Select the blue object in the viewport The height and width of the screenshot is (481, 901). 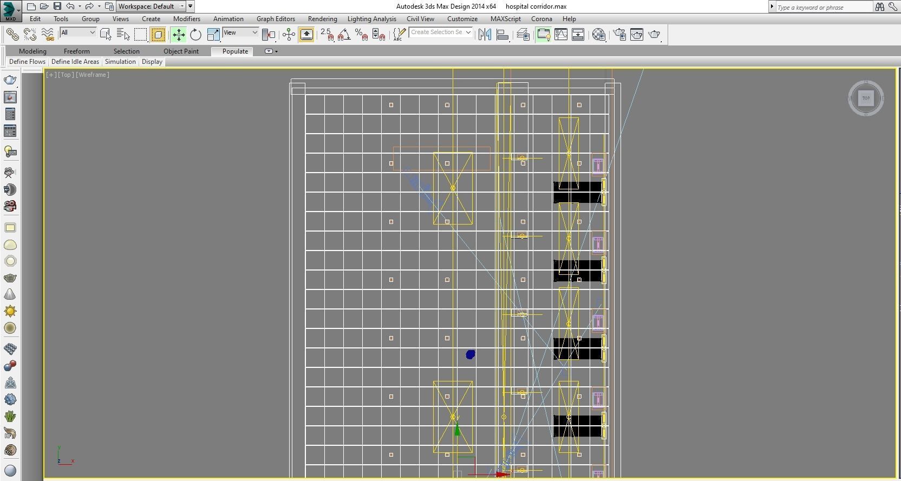click(x=471, y=354)
